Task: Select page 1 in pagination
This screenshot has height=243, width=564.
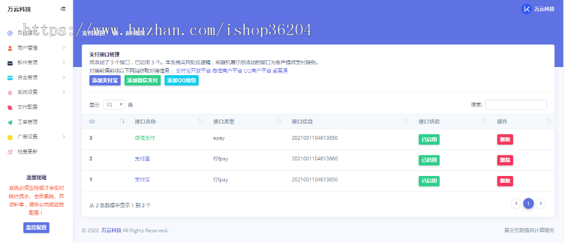Action: [528, 204]
